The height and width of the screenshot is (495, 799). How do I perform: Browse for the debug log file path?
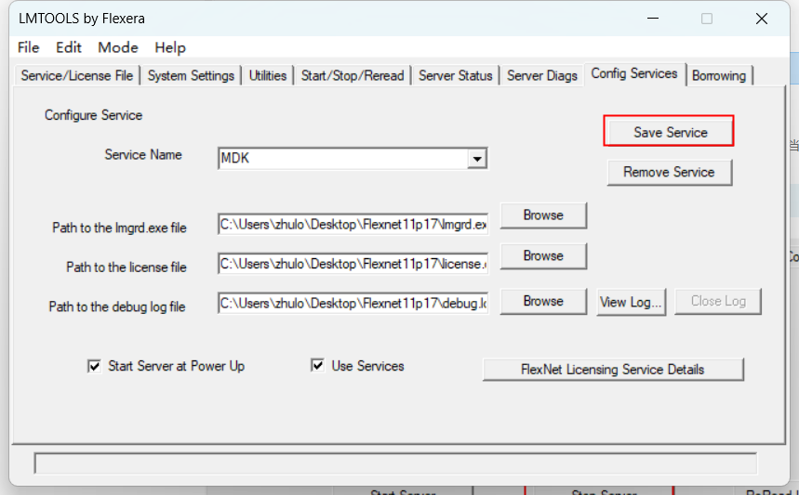(543, 301)
